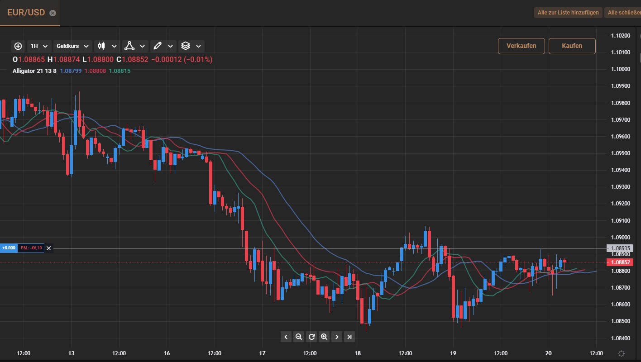The height and width of the screenshot is (362, 641).
Task: Expand chart type options arrow next to candlestick
Action: pyautogui.click(x=114, y=46)
